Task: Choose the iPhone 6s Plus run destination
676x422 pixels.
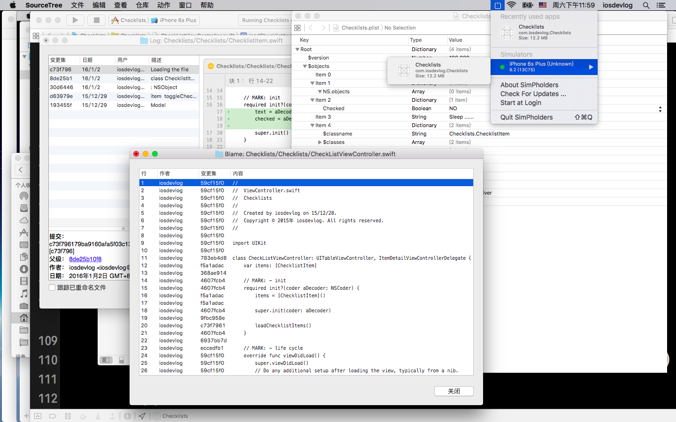Action: (x=174, y=20)
